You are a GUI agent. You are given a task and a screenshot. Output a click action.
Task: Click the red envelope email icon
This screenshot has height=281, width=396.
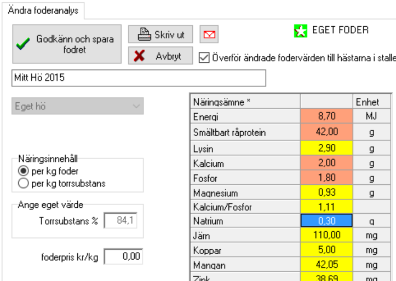[x=209, y=34]
